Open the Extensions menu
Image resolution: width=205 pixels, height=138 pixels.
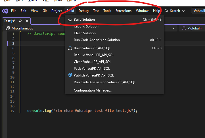click(x=123, y=11)
